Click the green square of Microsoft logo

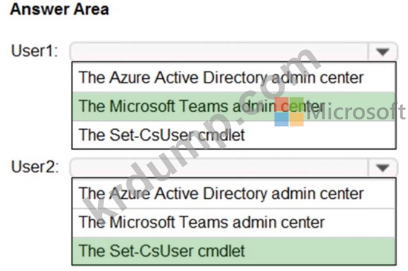point(297,104)
